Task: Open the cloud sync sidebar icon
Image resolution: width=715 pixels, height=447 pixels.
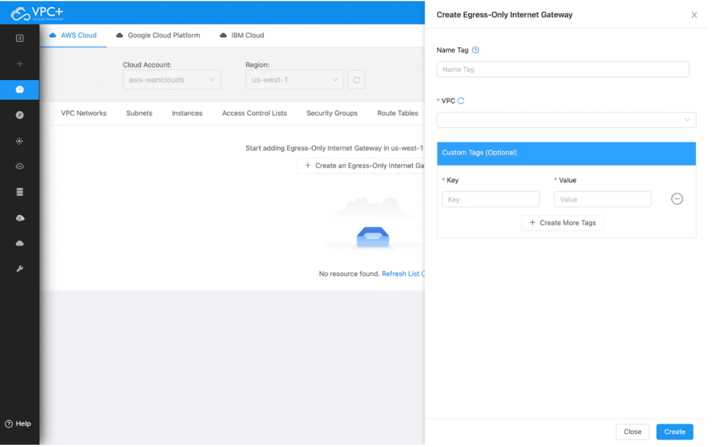Action: 20,166
